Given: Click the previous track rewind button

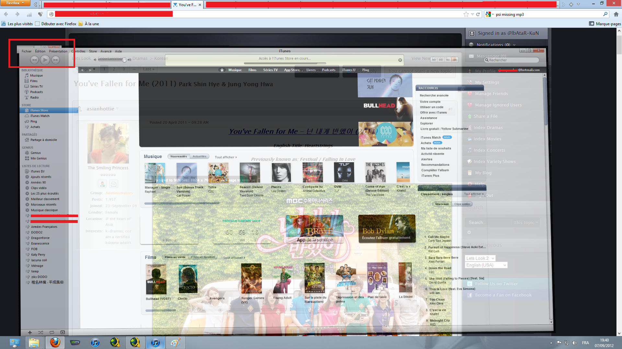Looking at the screenshot, I should tap(34, 60).
